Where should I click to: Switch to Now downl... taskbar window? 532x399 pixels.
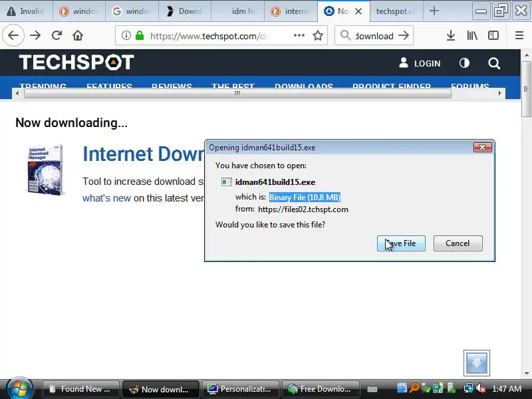[x=161, y=389]
